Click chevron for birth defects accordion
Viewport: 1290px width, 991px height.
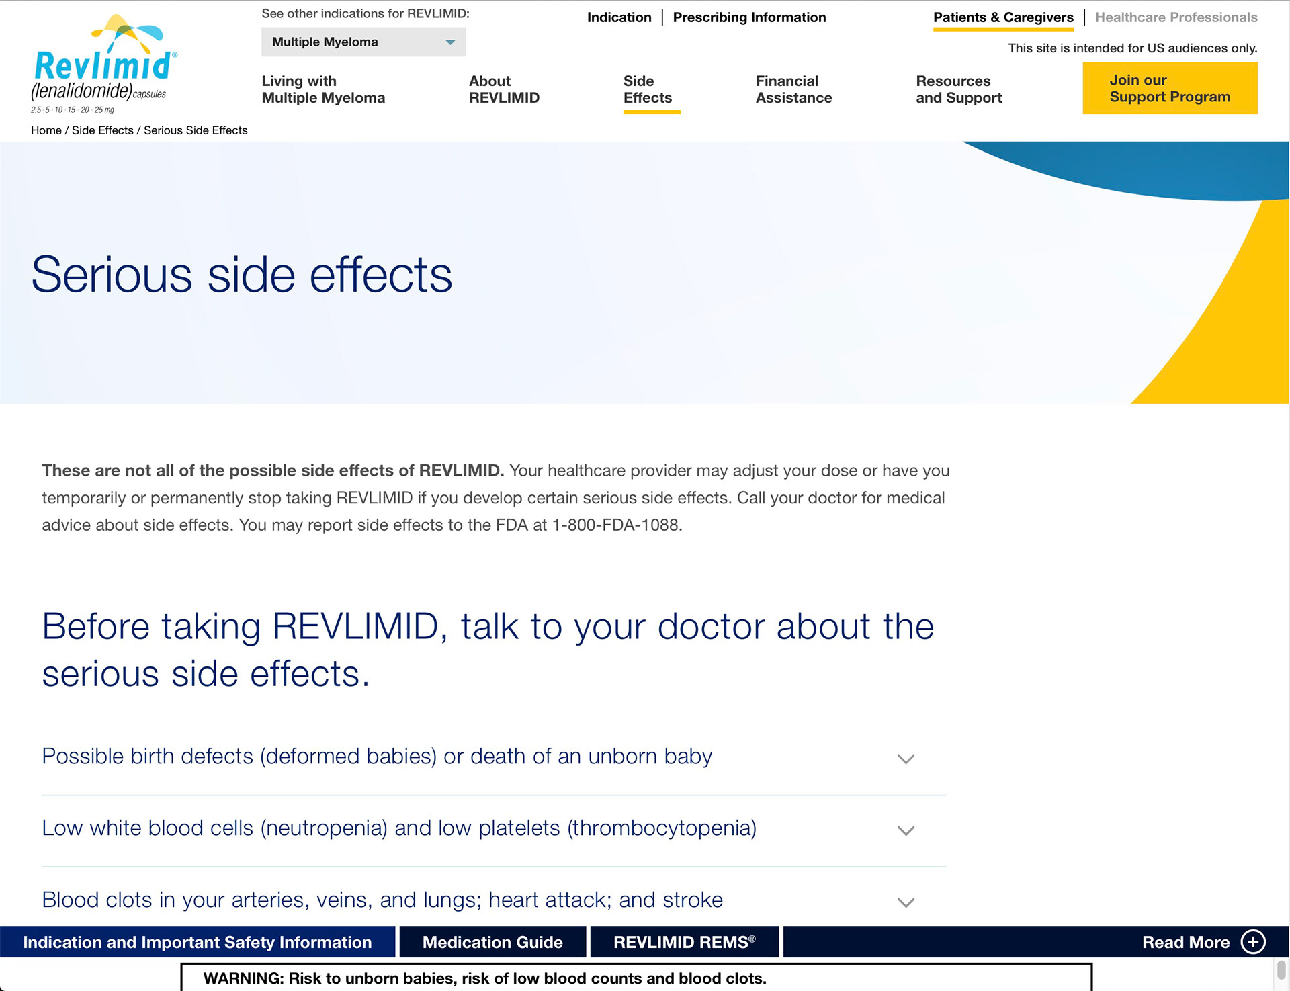[x=906, y=759]
